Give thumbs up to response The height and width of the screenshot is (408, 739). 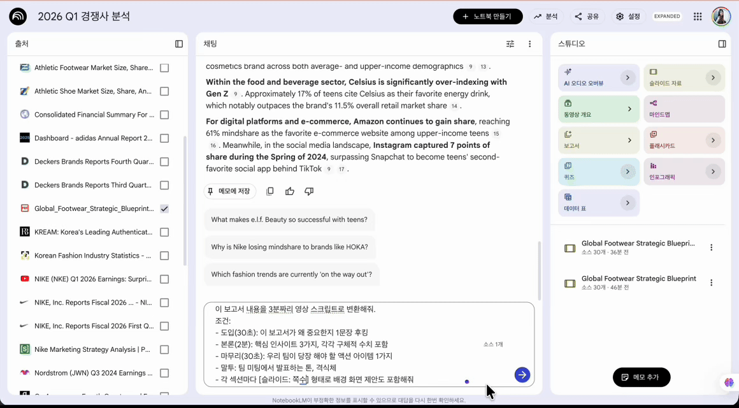point(290,191)
